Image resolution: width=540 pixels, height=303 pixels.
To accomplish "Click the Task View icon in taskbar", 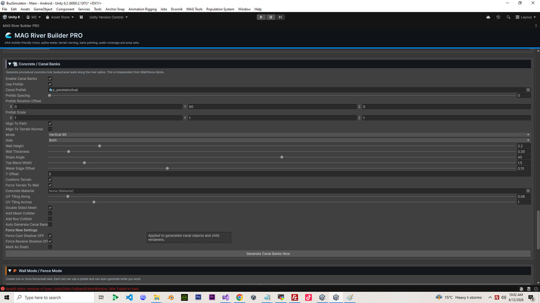I will point(101,297).
